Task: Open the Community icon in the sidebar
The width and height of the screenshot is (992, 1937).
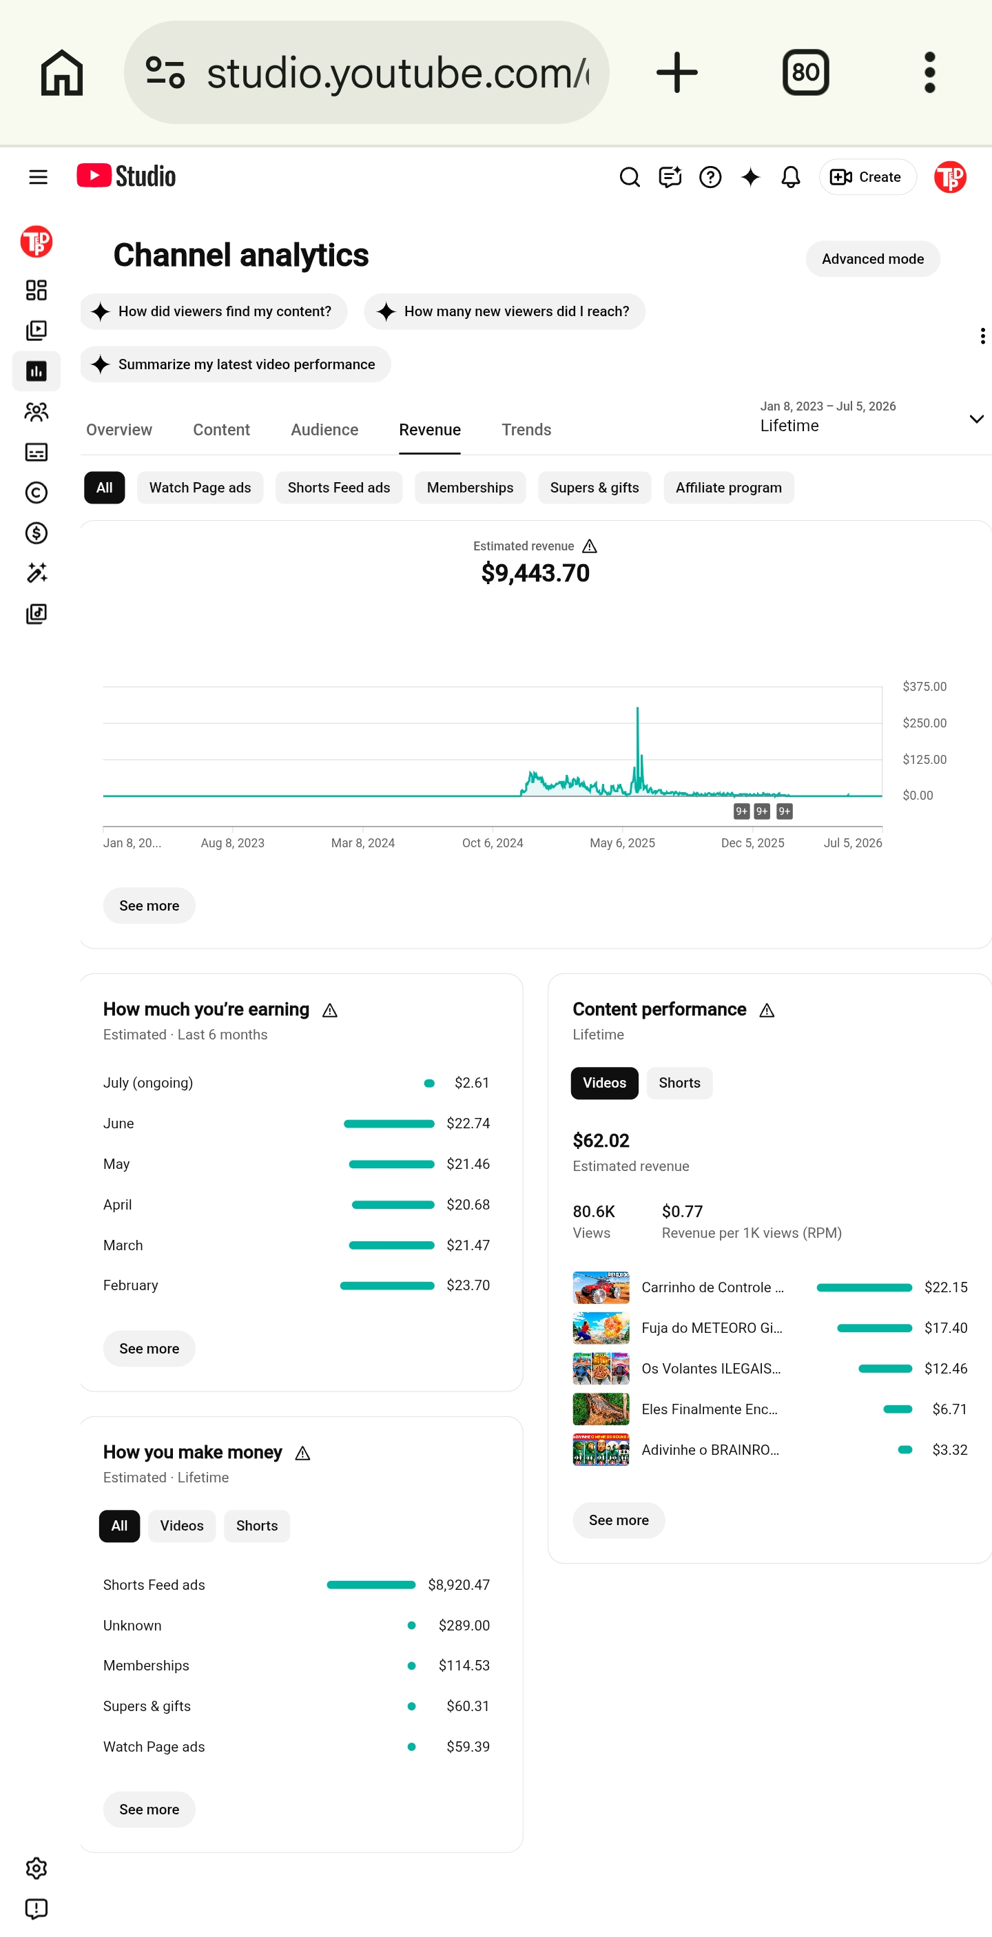Action: click(x=36, y=411)
